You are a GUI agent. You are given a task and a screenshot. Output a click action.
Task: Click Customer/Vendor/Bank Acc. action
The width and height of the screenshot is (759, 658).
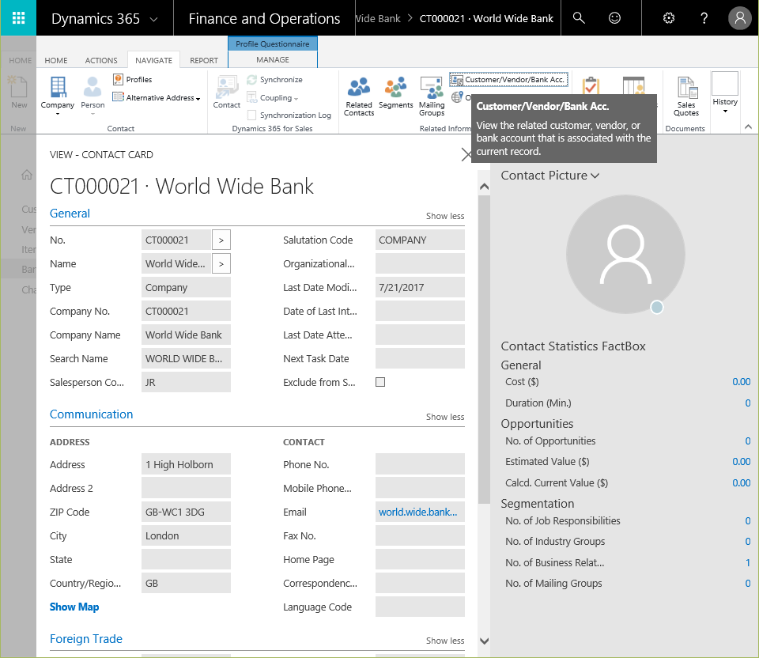[508, 79]
